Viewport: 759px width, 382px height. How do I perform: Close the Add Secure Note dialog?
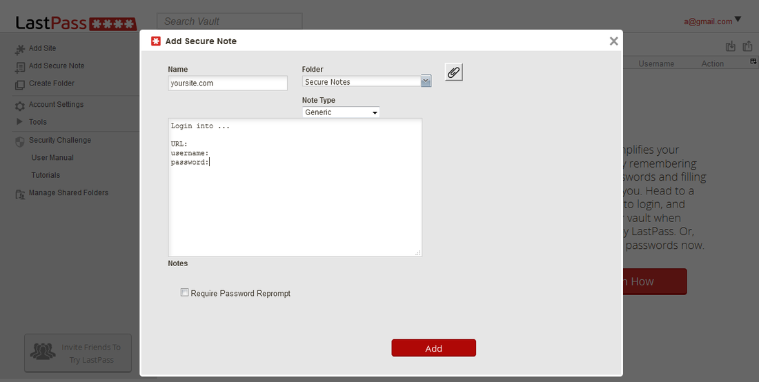[614, 41]
